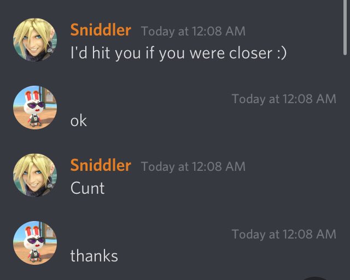The width and height of the screenshot is (350, 280).
Task: Open Sniddler's avatar beside the 'Cunt' message
Action: [35, 175]
